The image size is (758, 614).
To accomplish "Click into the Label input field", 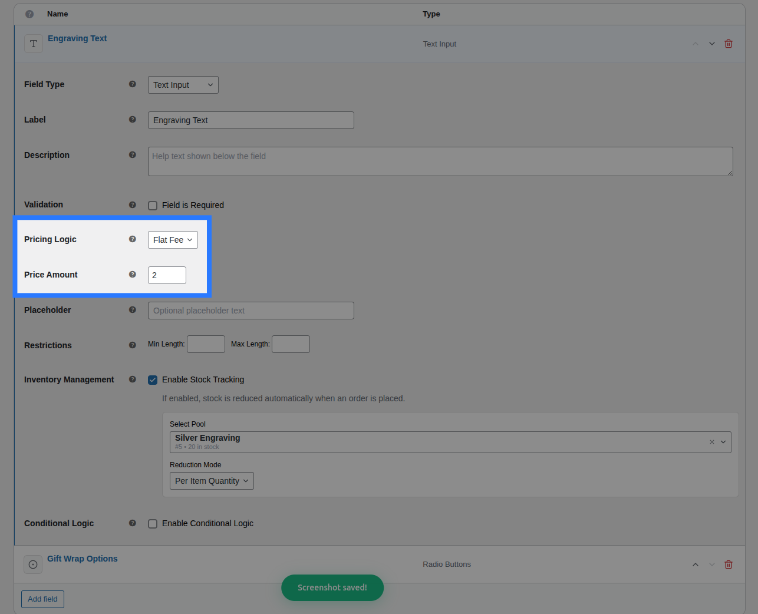I will (x=251, y=120).
